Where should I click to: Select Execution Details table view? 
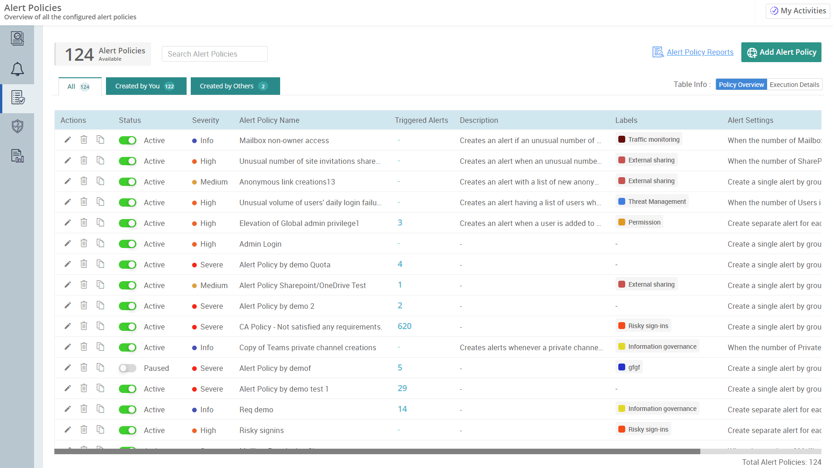coord(794,84)
